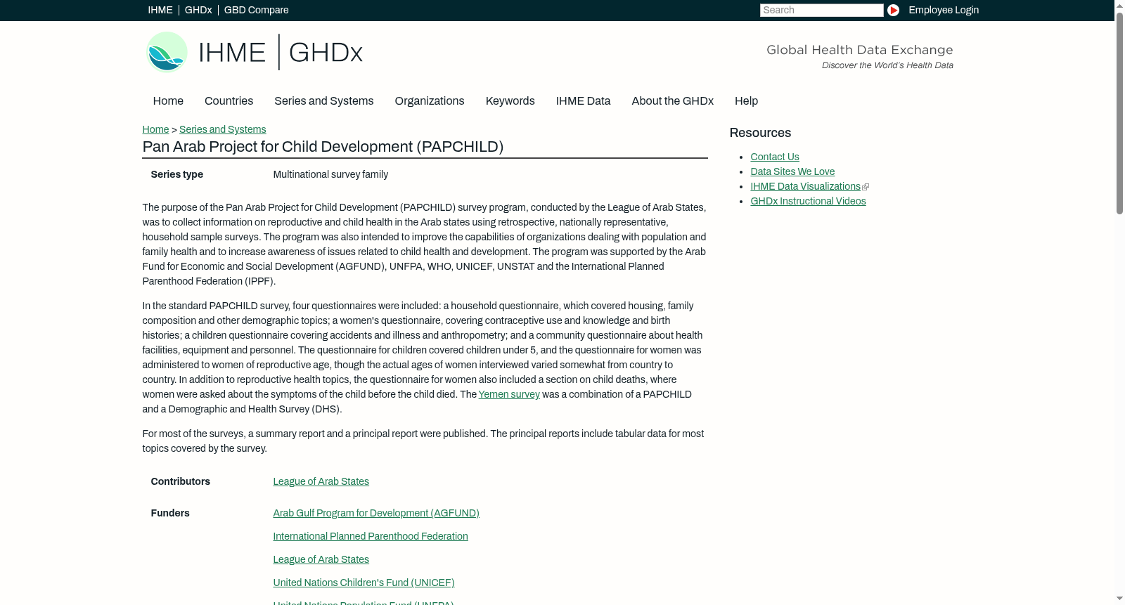The image size is (1125, 605).
Task: Click the IHME leaf logo icon
Action: coord(167,52)
